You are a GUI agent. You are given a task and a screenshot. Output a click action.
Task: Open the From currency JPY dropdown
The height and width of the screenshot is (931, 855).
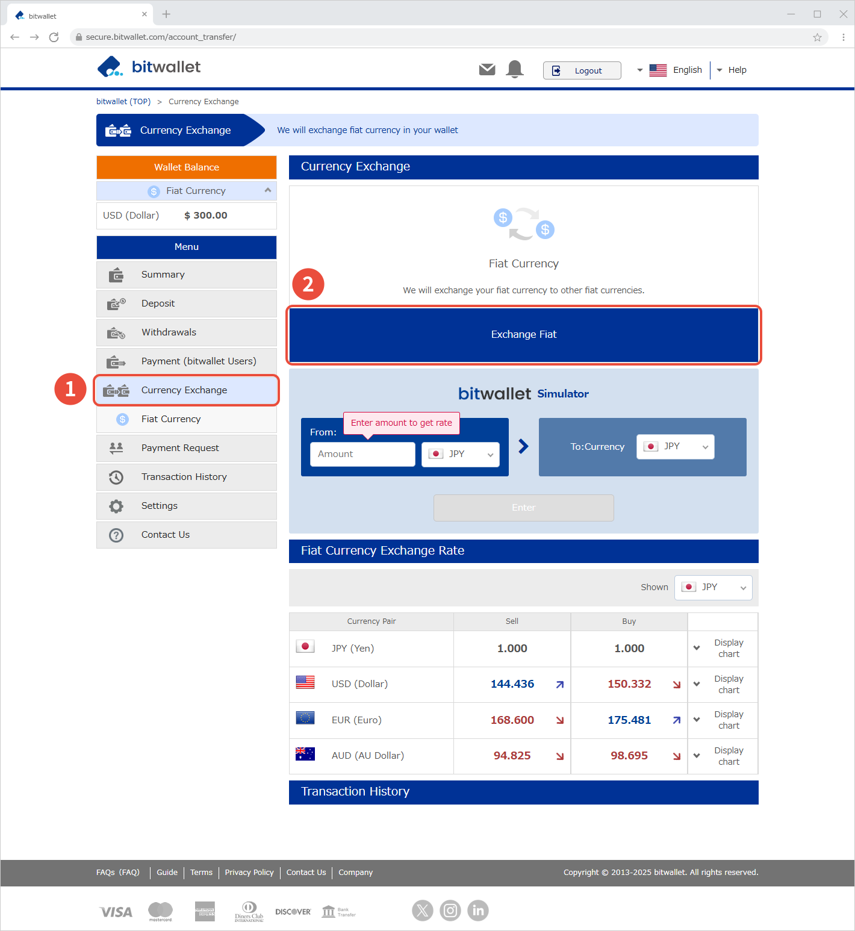461,454
